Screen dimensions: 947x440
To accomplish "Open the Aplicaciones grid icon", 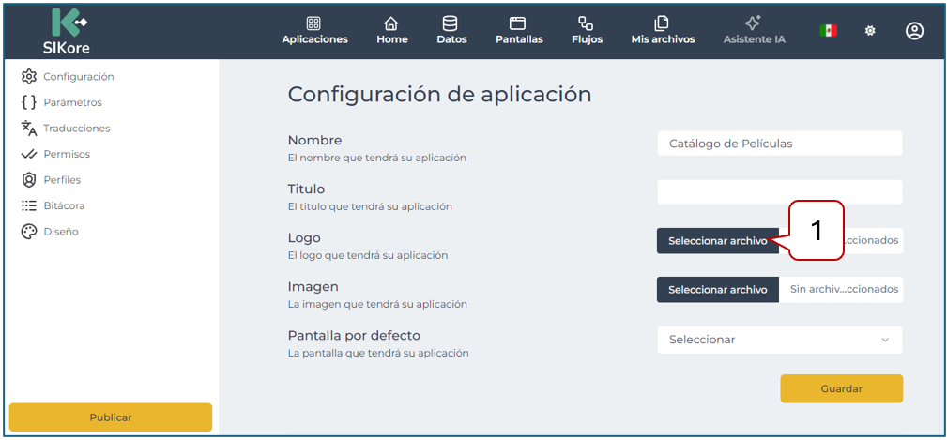I will 314,24.
